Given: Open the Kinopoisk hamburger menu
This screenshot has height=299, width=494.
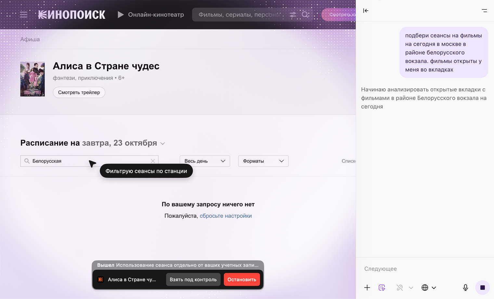Looking at the screenshot, I should coord(23,14).
